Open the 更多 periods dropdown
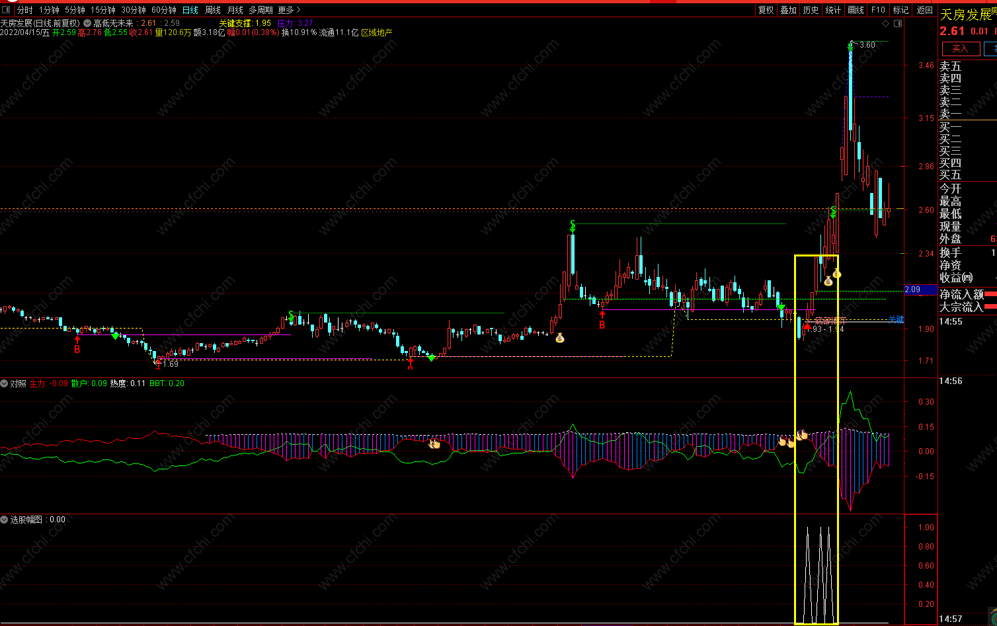997x626 pixels. [x=290, y=10]
